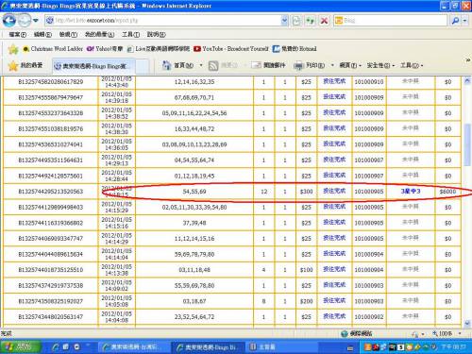Click the vertical scrollbar down arrow

[467, 323]
